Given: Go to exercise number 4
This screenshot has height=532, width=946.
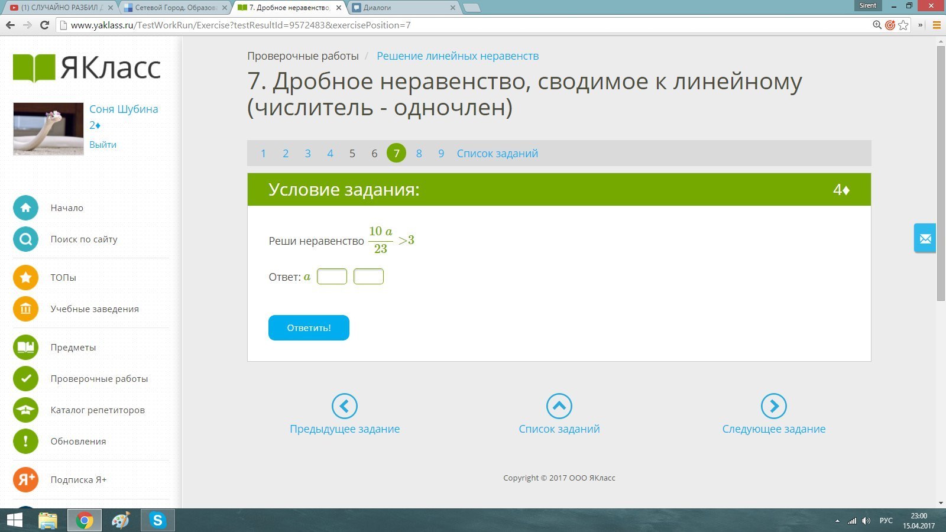Looking at the screenshot, I should point(330,154).
